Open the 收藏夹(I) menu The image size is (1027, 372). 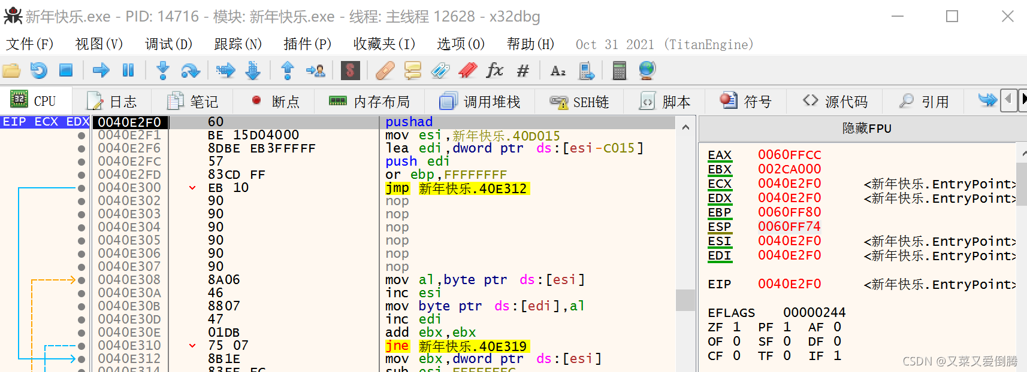384,44
